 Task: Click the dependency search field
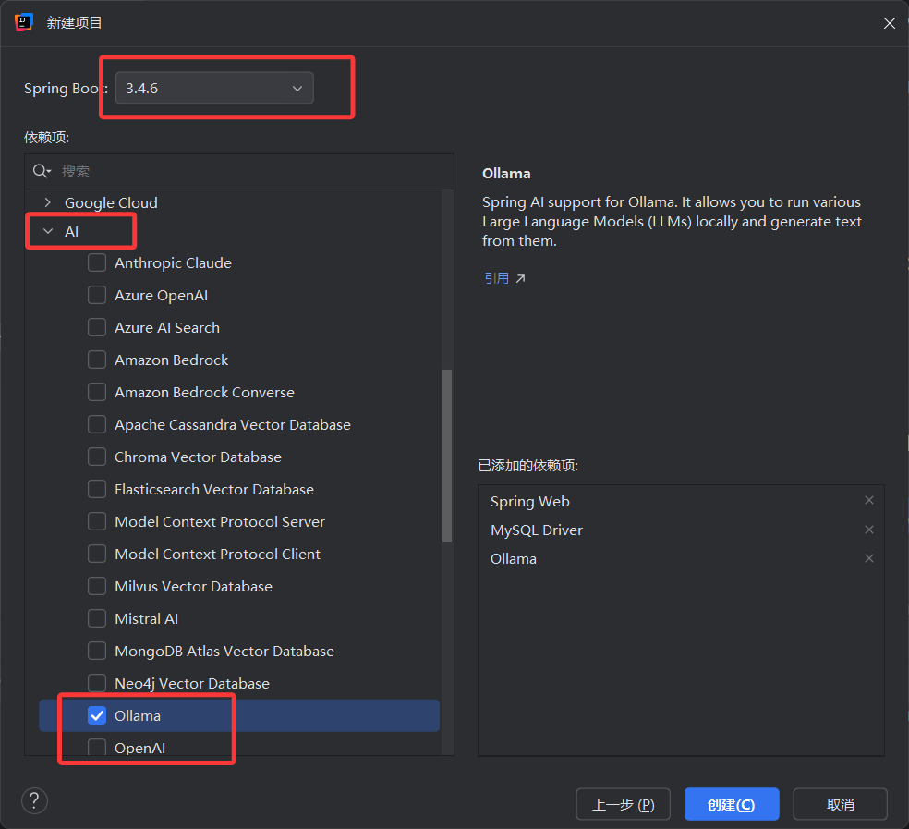(x=239, y=171)
